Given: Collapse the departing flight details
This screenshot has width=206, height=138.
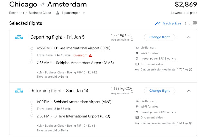Looking at the screenshot, I should [189, 37].
